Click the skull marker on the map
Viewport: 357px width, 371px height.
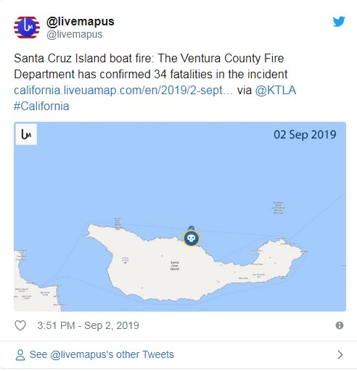192,238
